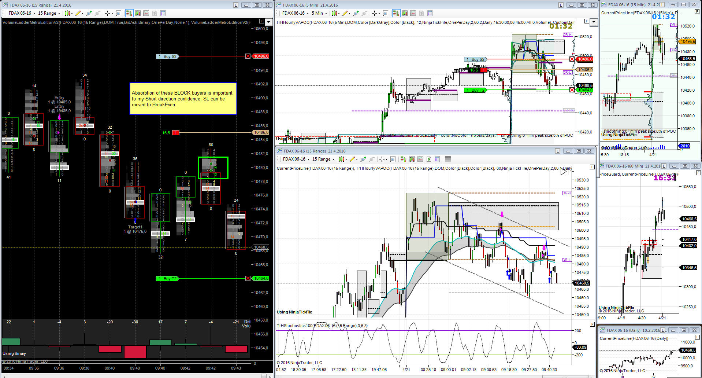Cancel Buy S2 order in 5 Min chart
The image size is (702, 378).
coord(572,59)
